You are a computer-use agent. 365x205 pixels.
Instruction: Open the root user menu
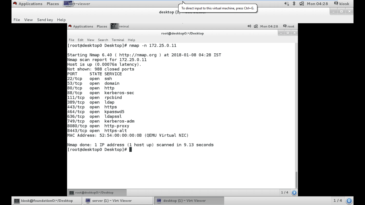point(289,26)
